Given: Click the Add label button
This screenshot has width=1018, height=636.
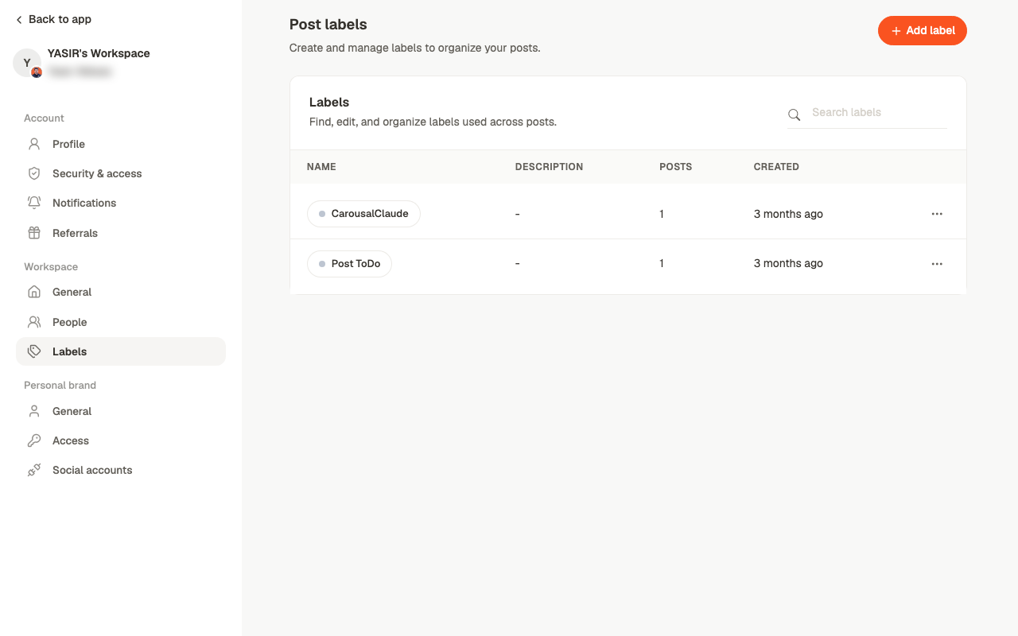Looking at the screenshot, I should click(923, 30).
